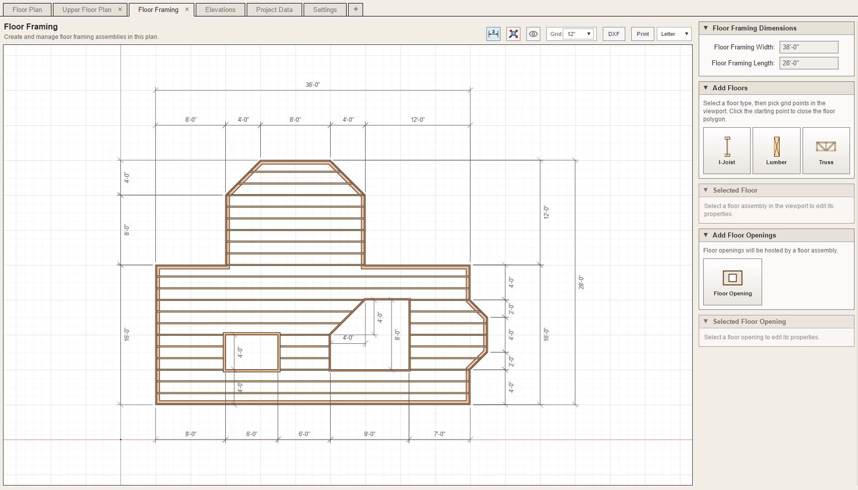Select the Floor Framing tab

[x=158, y=9]
